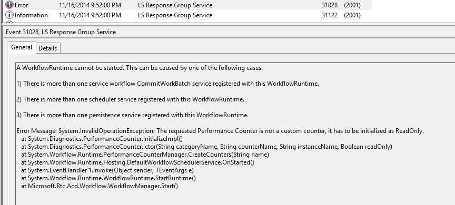Switch to the Details tab
This screenshot has height=205, width=455.
48,49
